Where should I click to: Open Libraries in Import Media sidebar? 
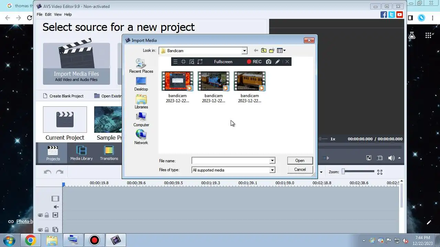click(x=141, y=102)
